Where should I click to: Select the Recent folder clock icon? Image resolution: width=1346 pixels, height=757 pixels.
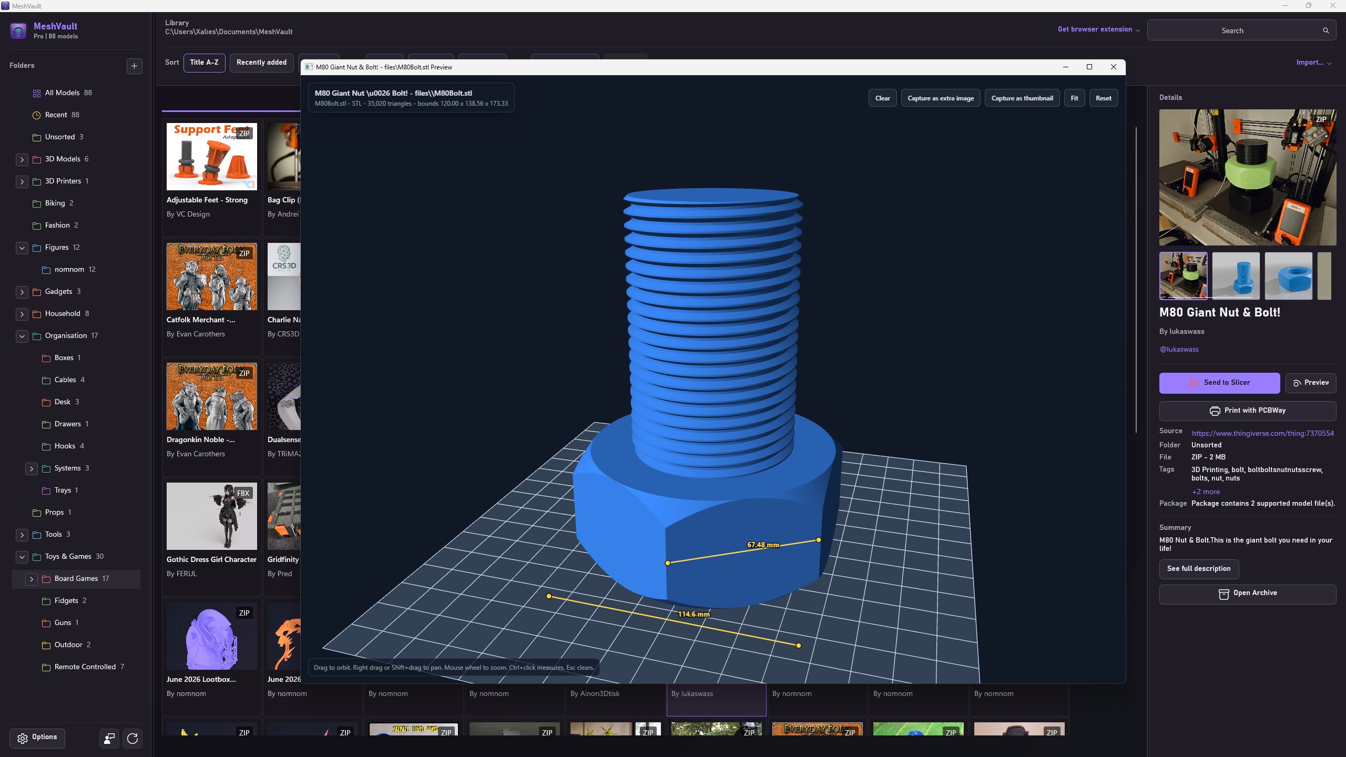36,115
